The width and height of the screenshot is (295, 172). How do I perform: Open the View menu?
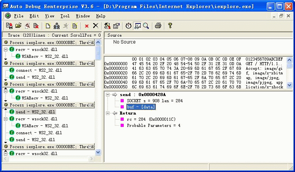click(49, 16)
